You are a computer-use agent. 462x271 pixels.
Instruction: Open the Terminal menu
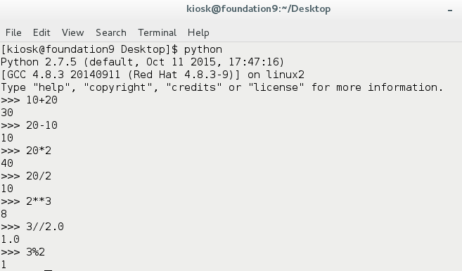158,32
